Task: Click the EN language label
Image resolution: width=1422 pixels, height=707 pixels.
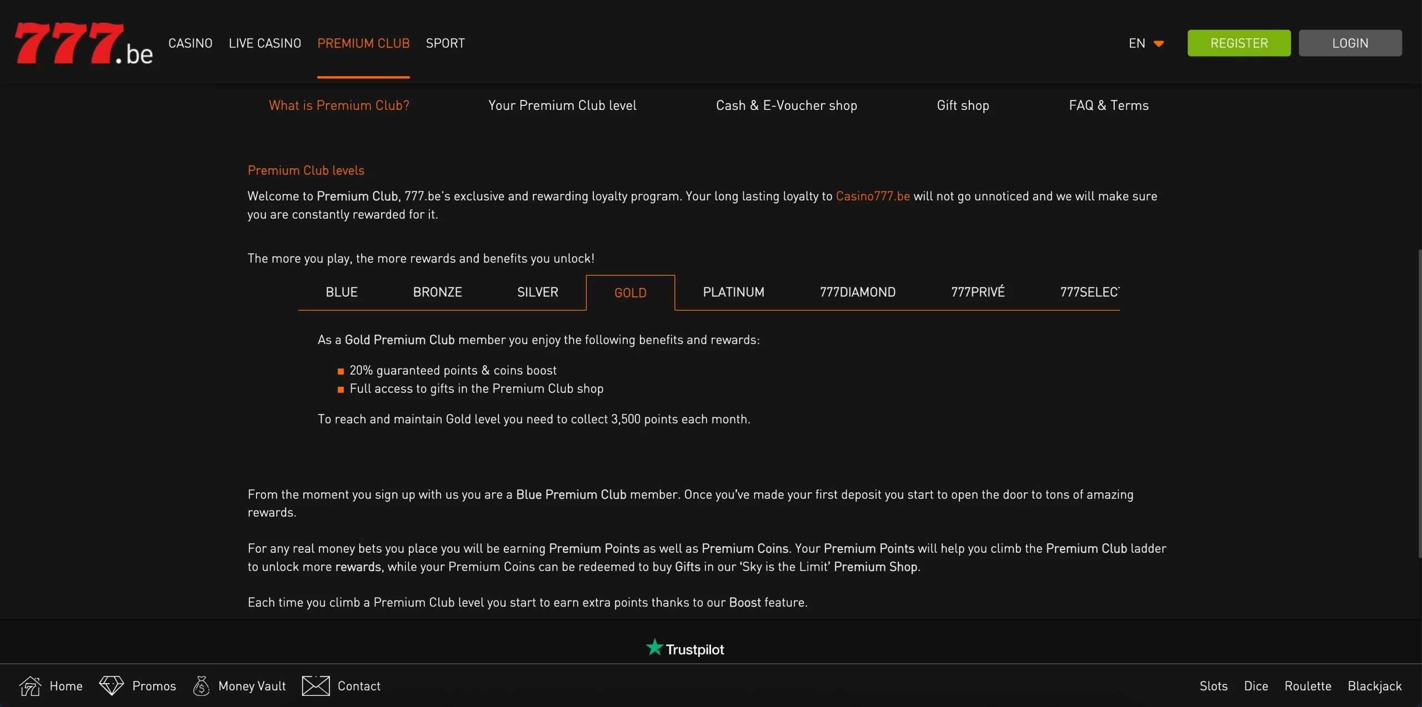Action: 1136,43
